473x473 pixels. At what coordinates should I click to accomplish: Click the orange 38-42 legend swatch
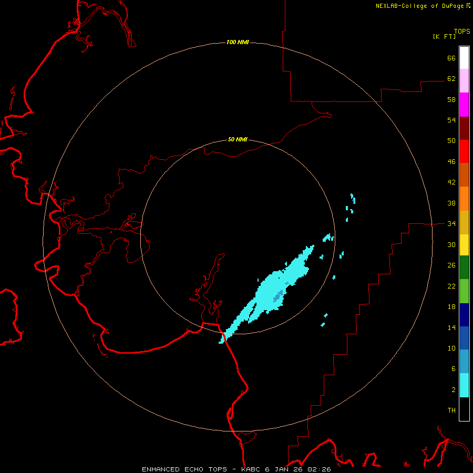click(x=464, y=199)
